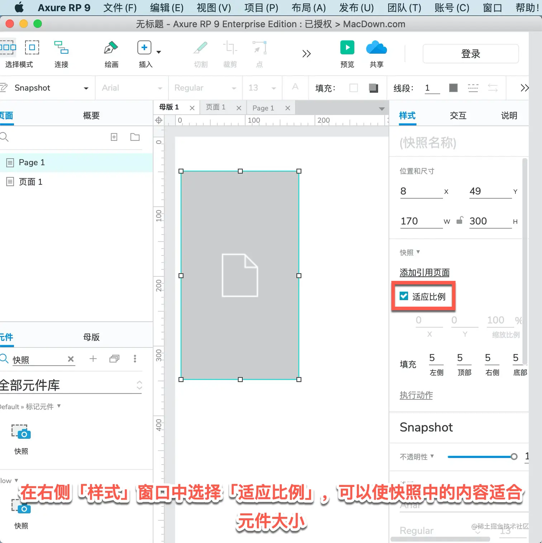Clear the 快照 library search text

click(x=71, y=359)
